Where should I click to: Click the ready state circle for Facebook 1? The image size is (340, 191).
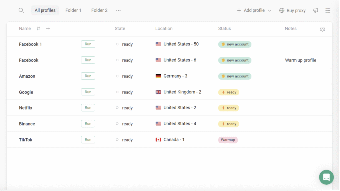coord(117,44)
